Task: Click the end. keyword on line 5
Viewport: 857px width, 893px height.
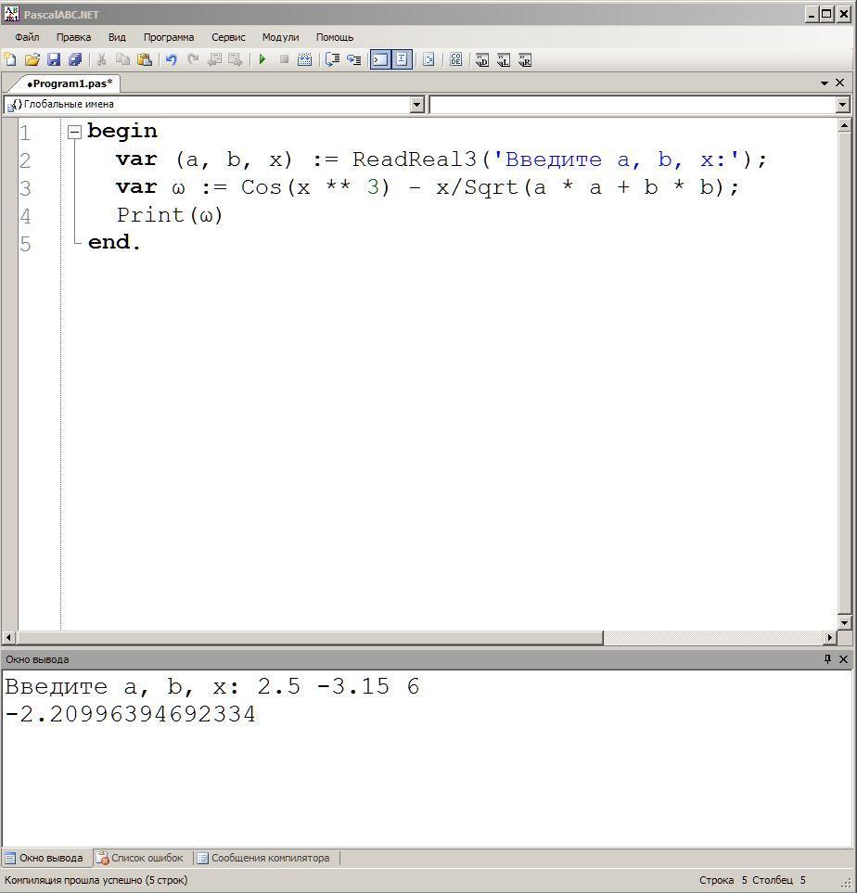Action: (x=114, y=243)
